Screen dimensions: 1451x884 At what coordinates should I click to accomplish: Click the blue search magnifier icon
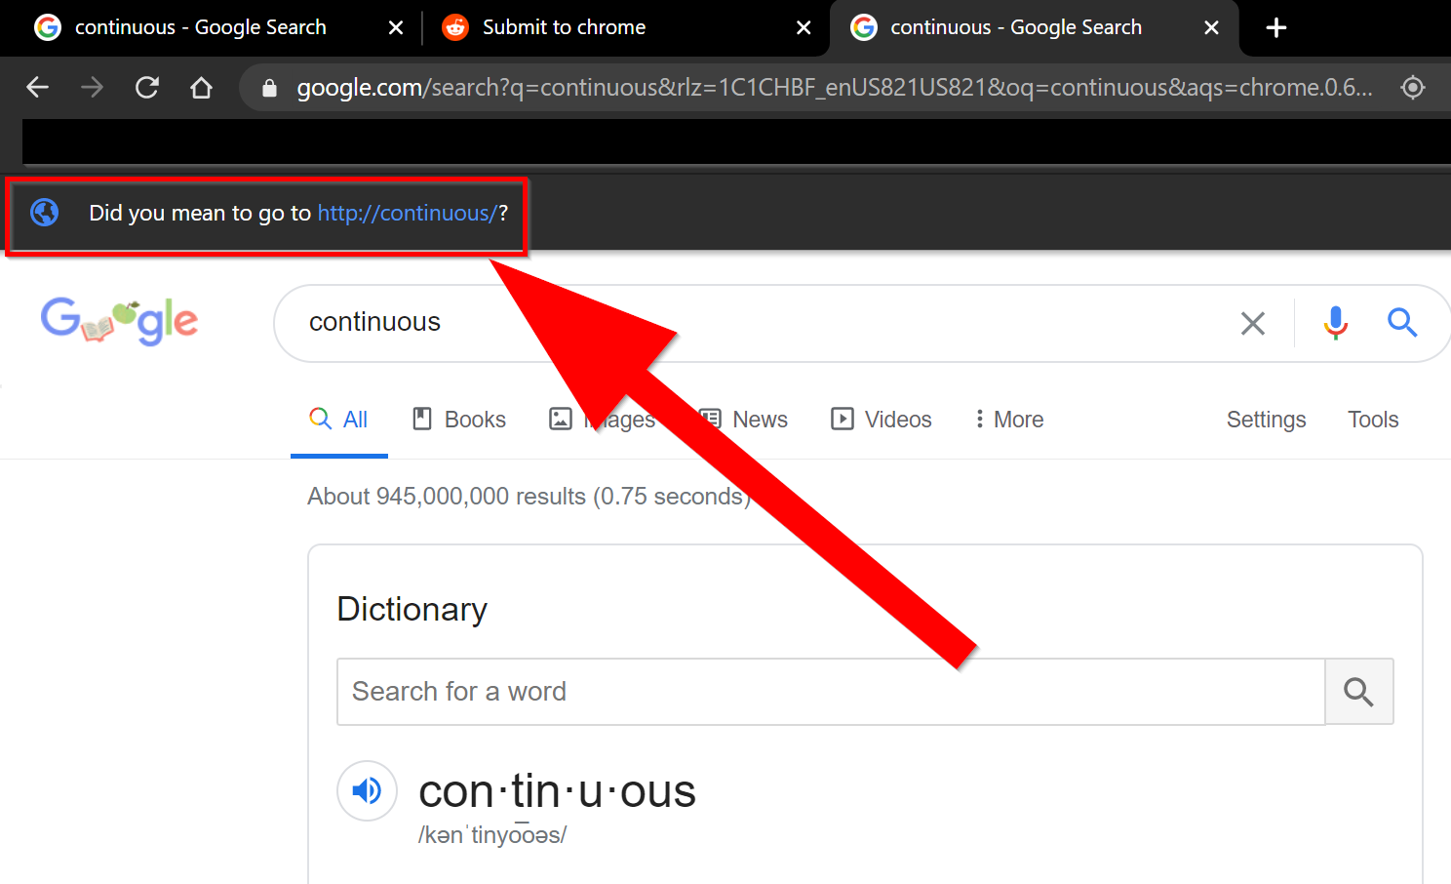click(x=1402, y=322)
